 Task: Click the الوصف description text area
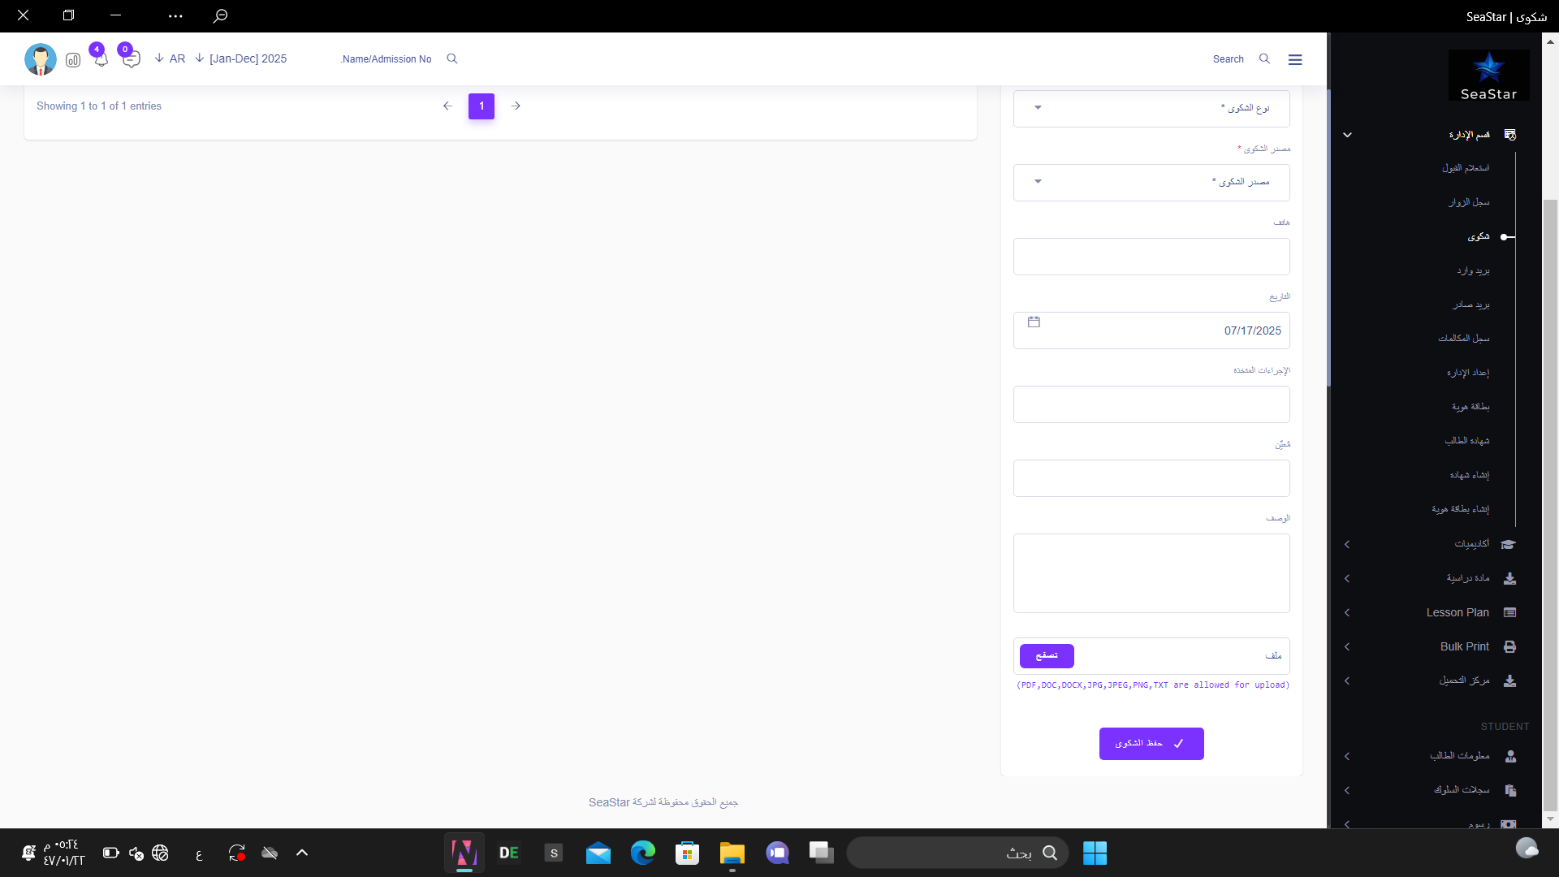(x=1151, y=573)
